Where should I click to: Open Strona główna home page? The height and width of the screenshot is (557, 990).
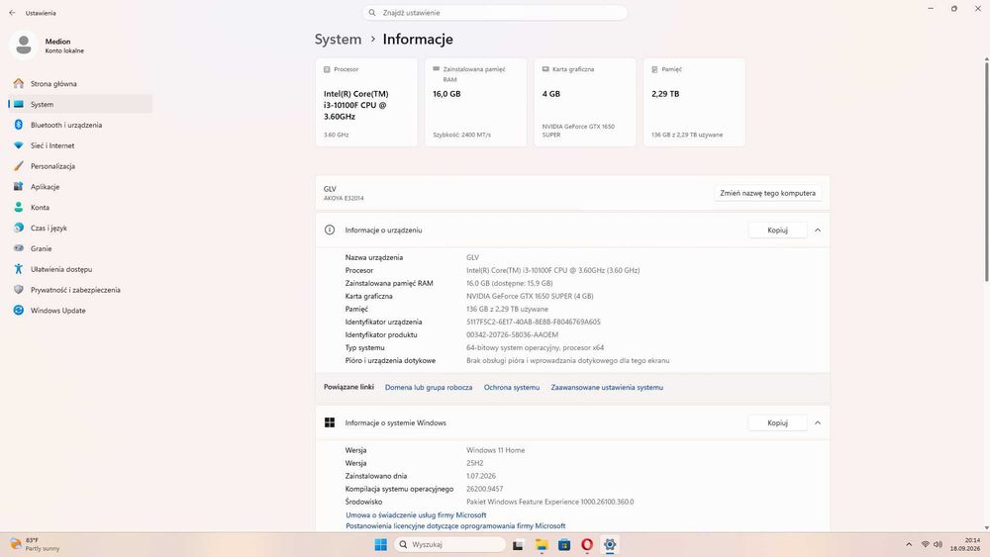(x=79, y=84)
